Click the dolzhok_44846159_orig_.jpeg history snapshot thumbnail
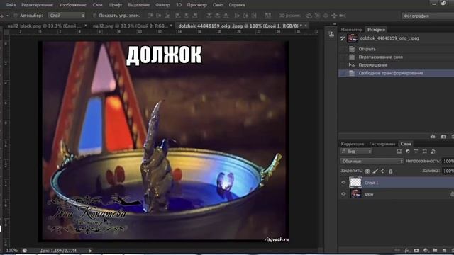 353,38
